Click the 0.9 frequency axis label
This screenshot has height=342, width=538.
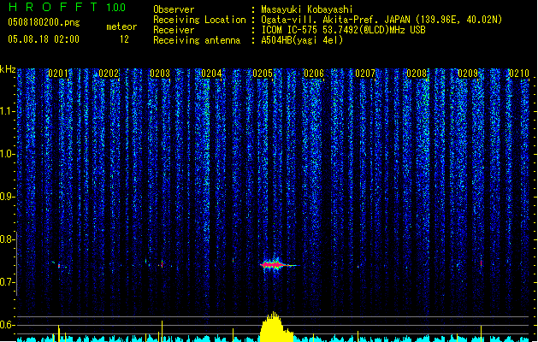pos(7,196)
